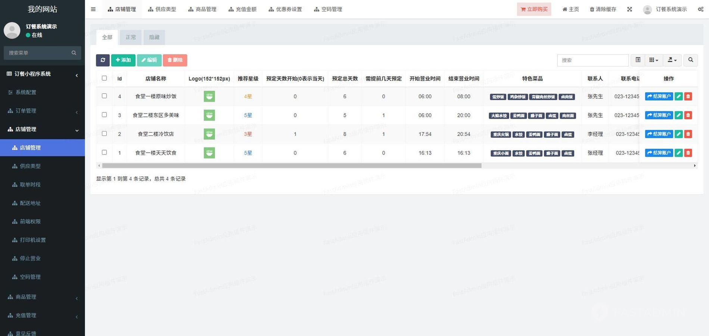Click red delete trash icon for store Id 2
The width and height of the screenshot is (709, 336).
click(688, 134)
